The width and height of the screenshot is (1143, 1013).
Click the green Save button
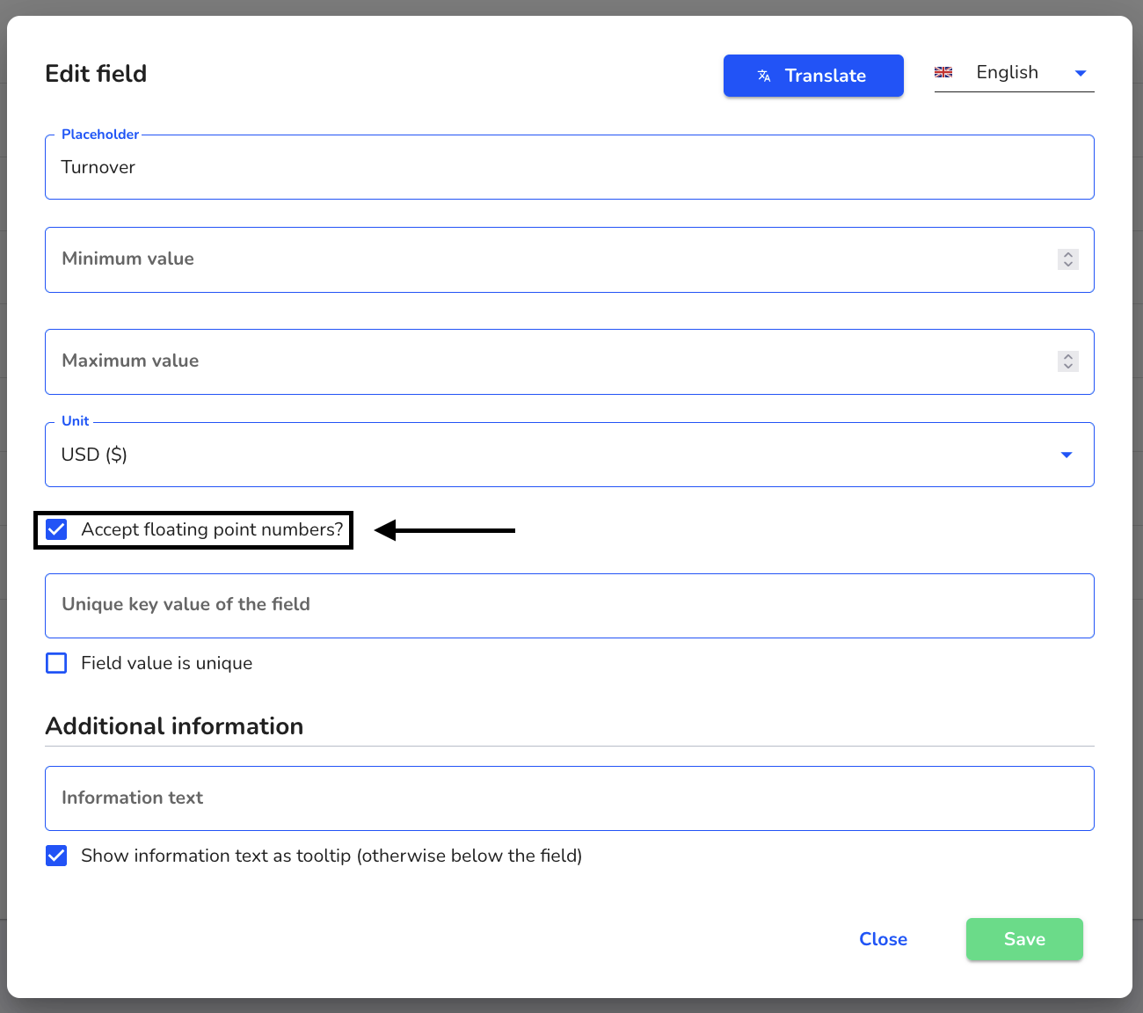pos(1024,939)
